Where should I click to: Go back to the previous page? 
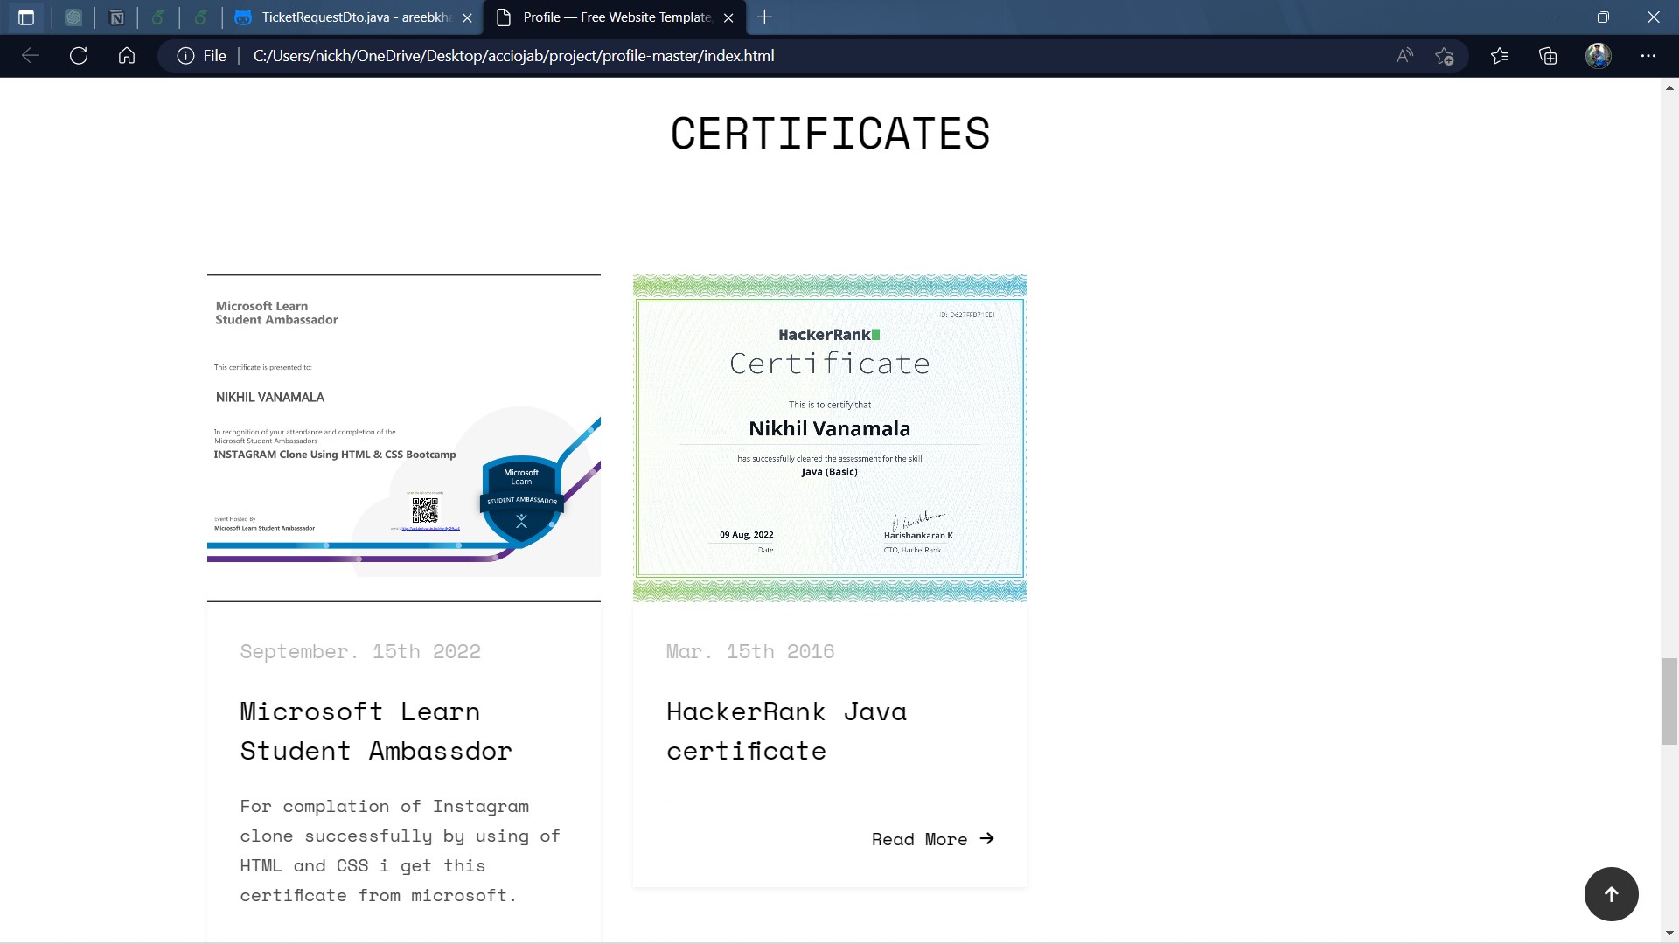pyautogui.click(x=31, y=55)
